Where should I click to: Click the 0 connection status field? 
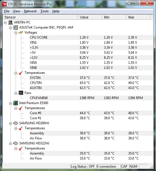pos(108,167)
